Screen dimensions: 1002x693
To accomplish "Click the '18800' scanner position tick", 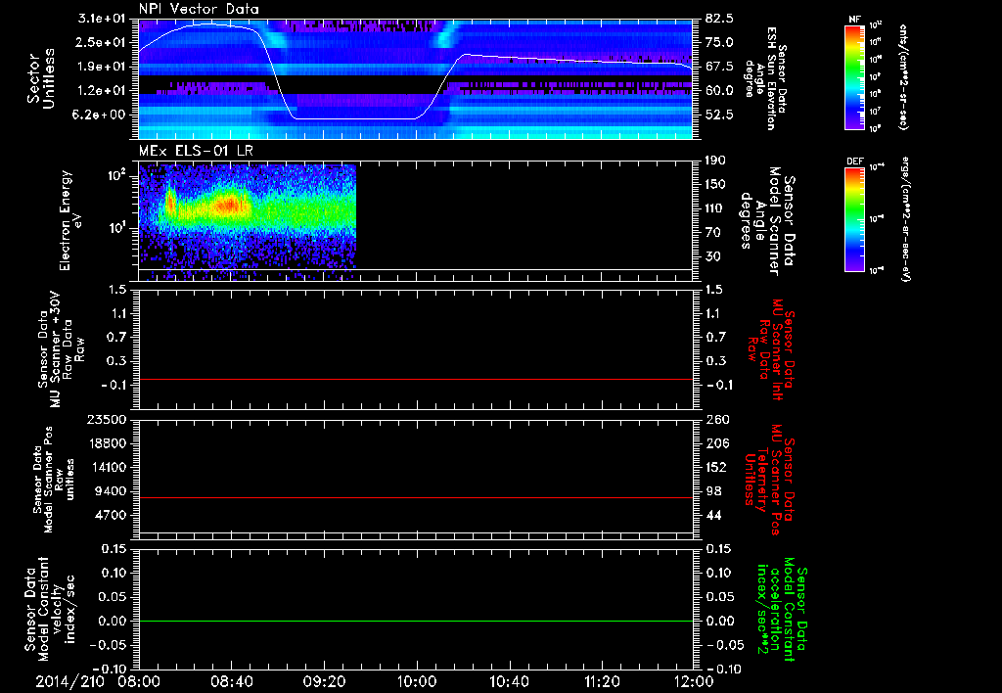I will (107, 443).
